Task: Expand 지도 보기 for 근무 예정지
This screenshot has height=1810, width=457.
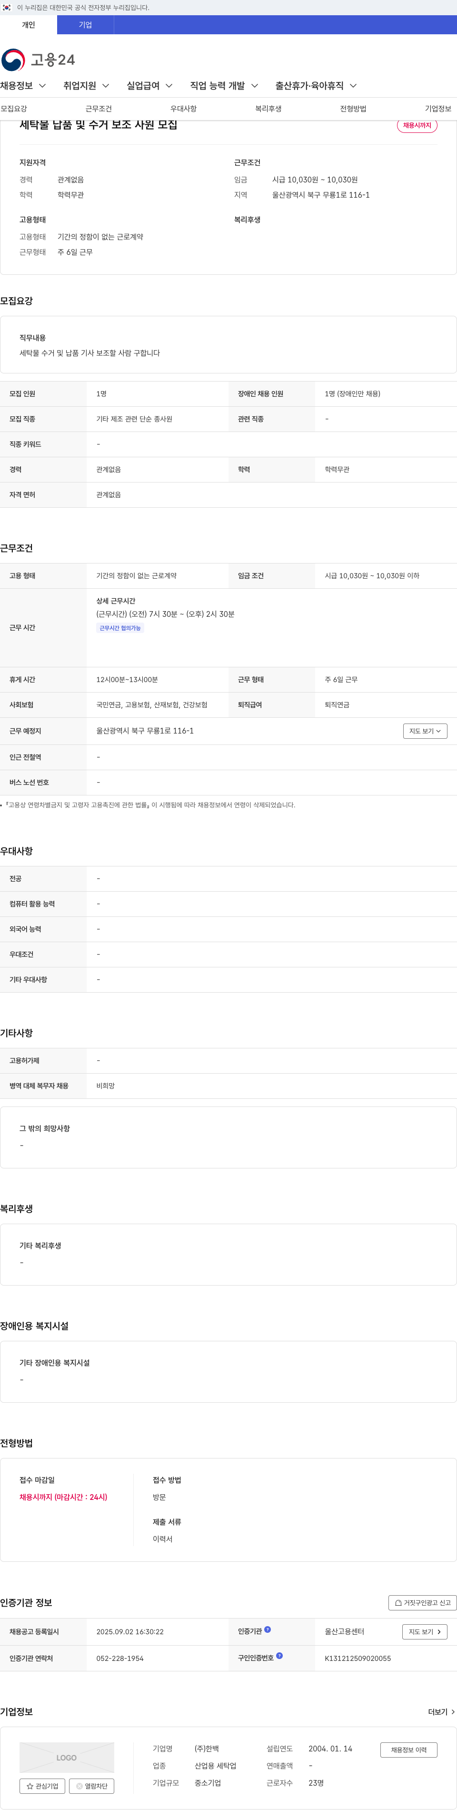Action: tap(426, 731)
